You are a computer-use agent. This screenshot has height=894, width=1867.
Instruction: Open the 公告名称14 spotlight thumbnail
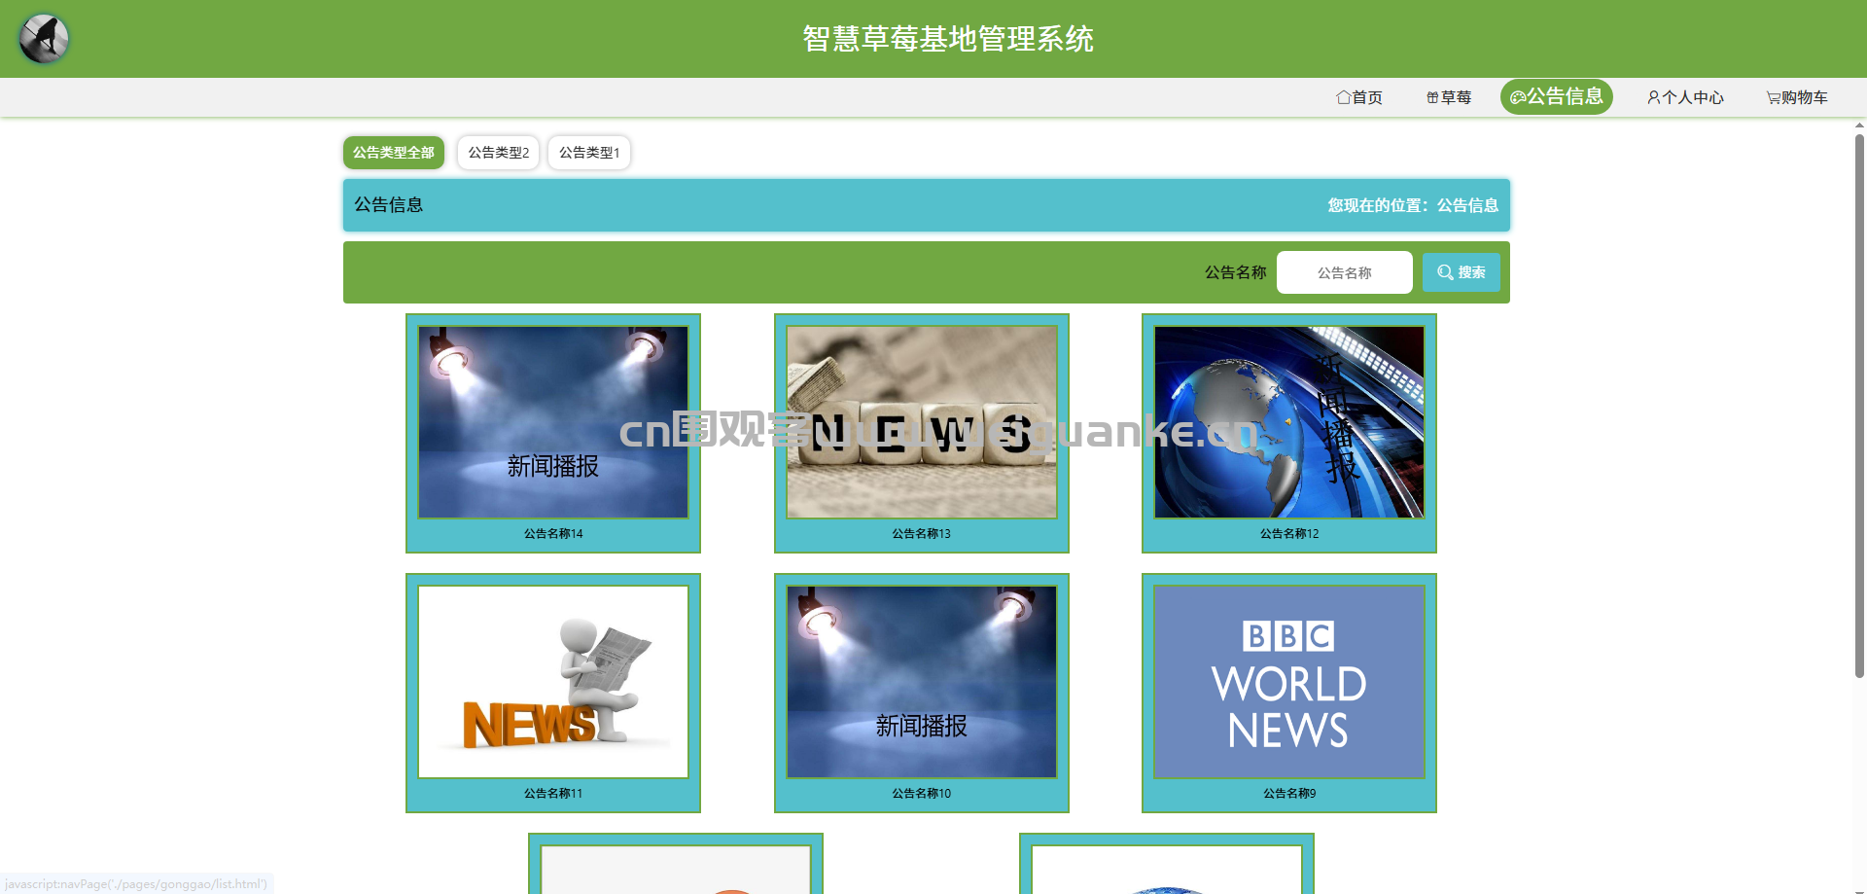[x=553, y=422]
